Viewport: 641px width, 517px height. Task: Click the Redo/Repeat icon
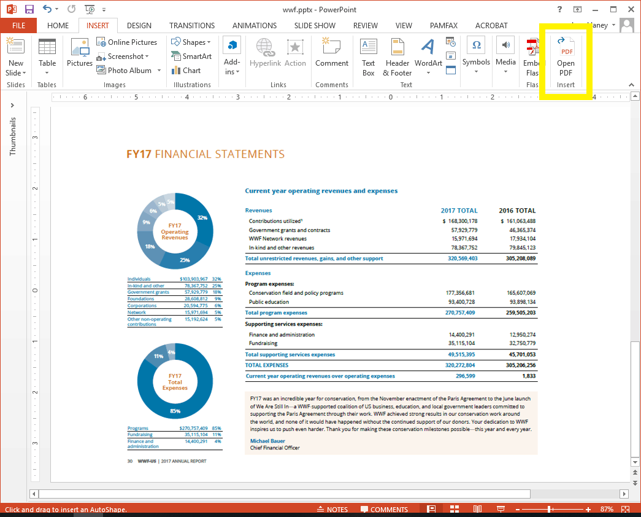coord(71,9)
